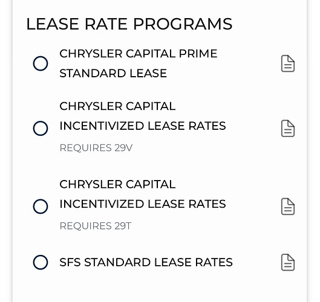
Task: Select the radio button for the Requires 29T program
Action: click(x=41, y=207)
